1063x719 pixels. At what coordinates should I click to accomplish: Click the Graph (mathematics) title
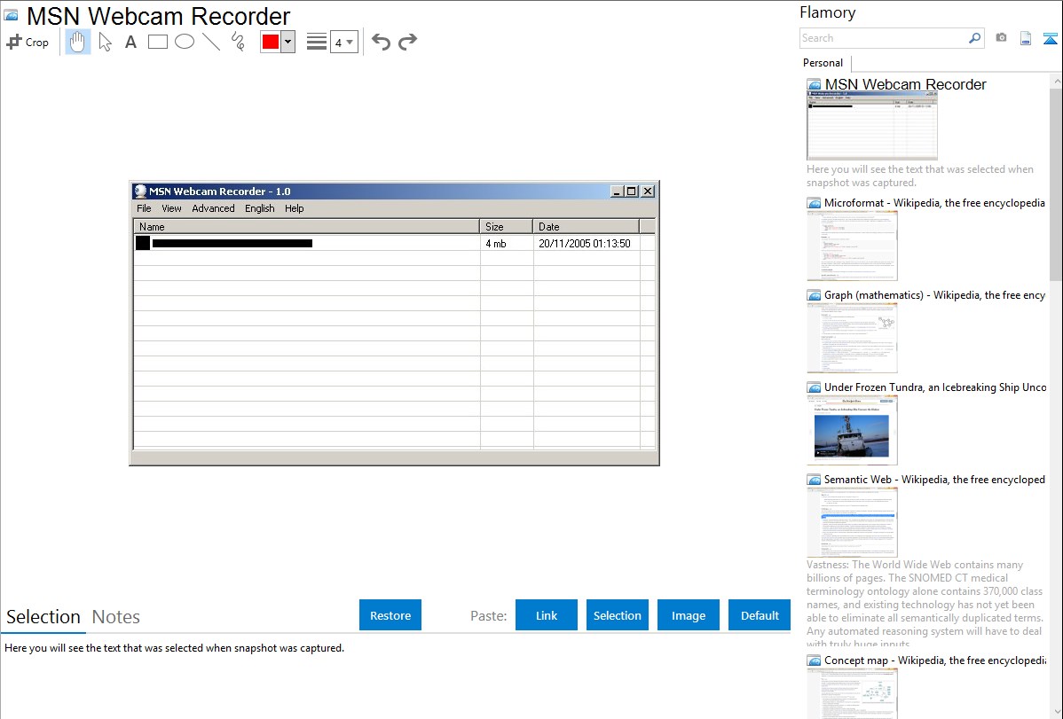click(x=934, y=295)
